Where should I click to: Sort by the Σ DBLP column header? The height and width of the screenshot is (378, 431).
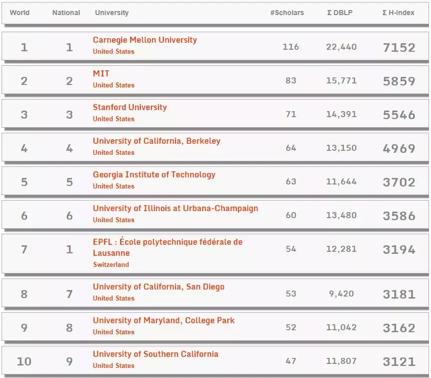(338, 13)
